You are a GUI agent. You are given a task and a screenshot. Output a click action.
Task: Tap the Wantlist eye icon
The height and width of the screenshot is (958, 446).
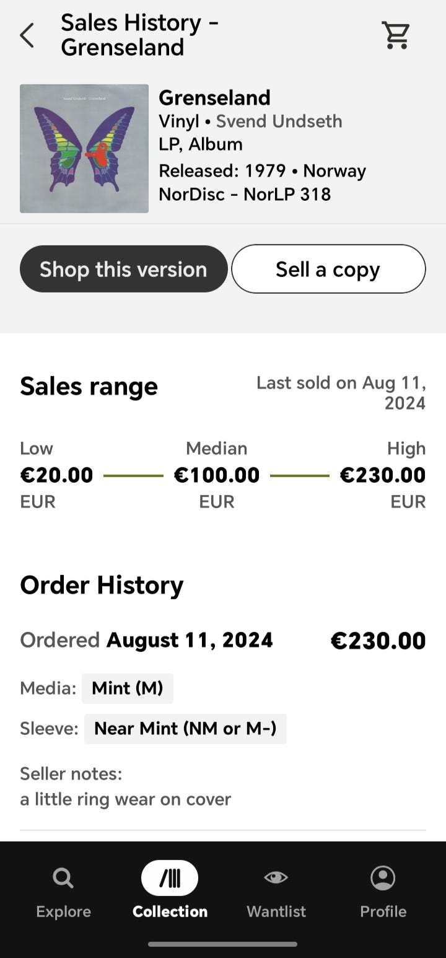point(276,877)
